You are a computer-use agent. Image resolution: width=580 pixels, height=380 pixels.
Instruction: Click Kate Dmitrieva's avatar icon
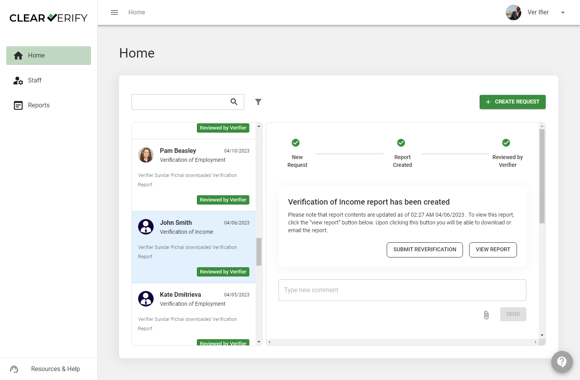[146, 299]
